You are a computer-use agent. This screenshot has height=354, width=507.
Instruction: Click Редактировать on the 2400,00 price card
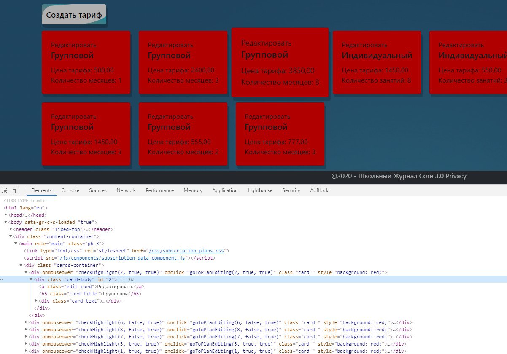[x=171, y=45]
